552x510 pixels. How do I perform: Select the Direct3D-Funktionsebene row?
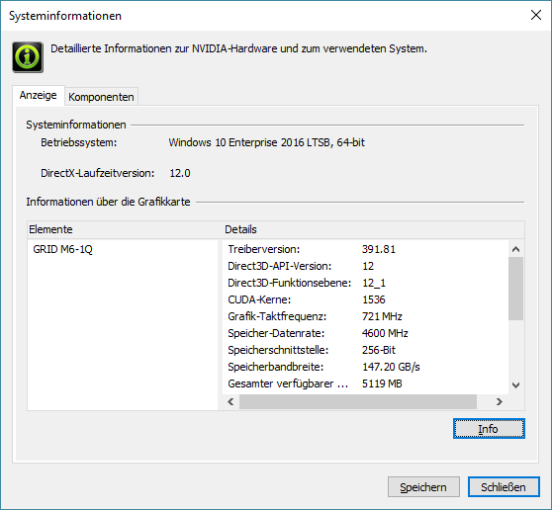(365, 283)
